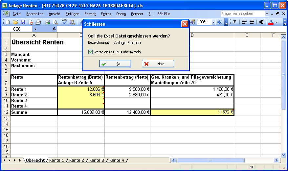
Task: Toggle bold with the F icon
Action: tap(235, 22)
